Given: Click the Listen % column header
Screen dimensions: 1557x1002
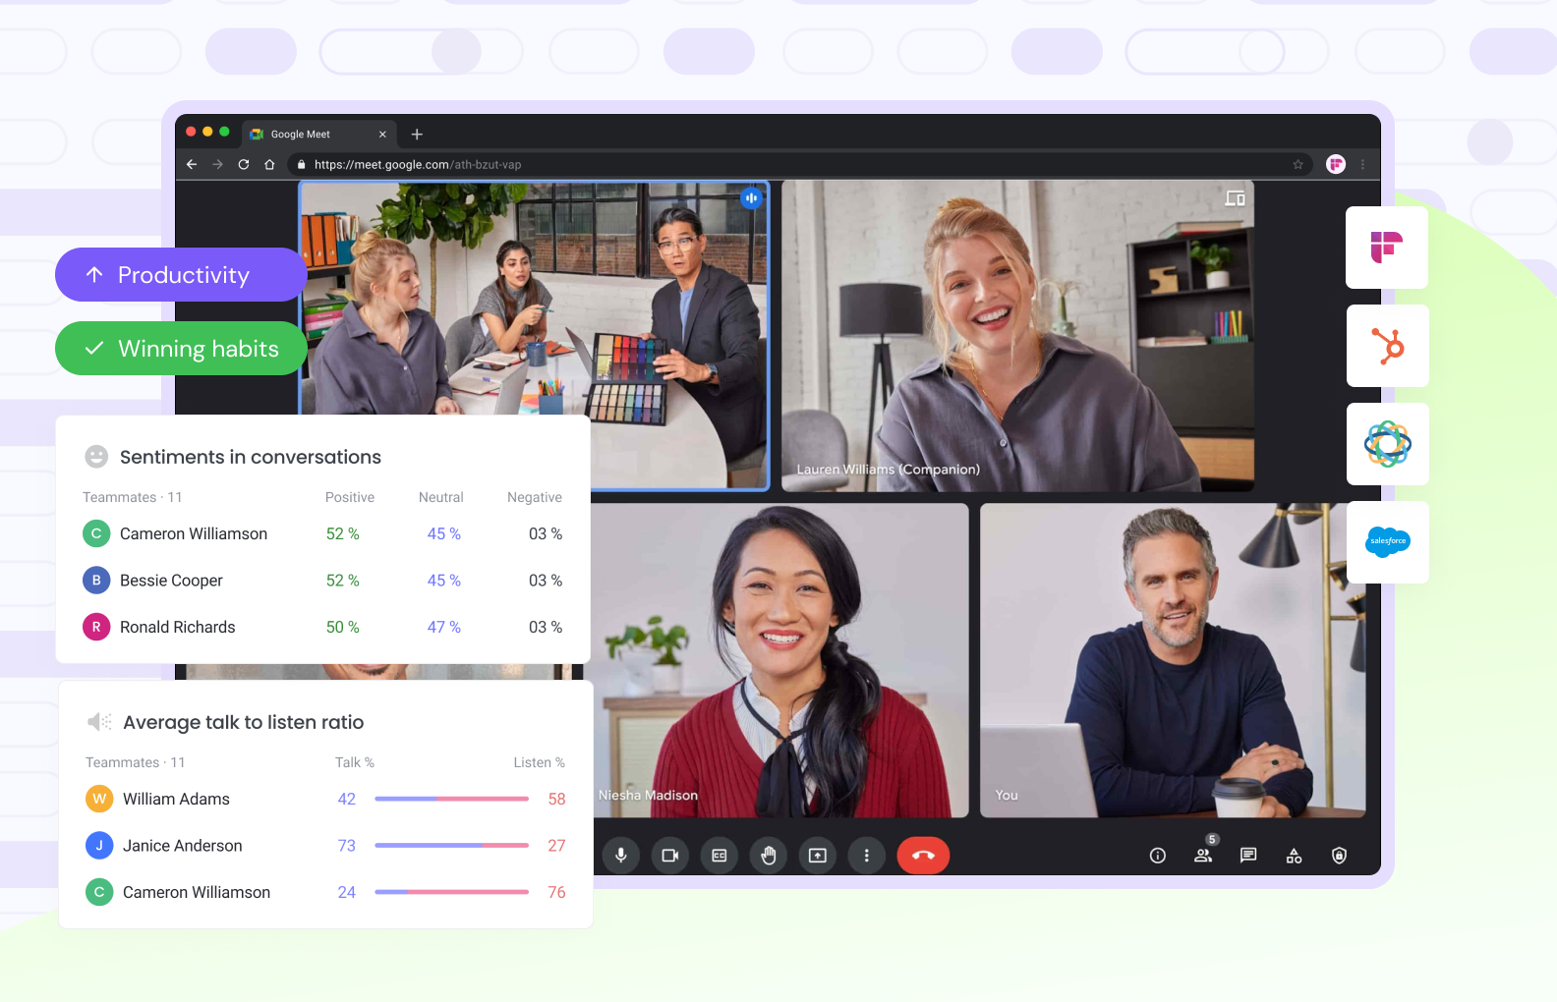Looking at the screenshot, I should click(x=539, y=762).
